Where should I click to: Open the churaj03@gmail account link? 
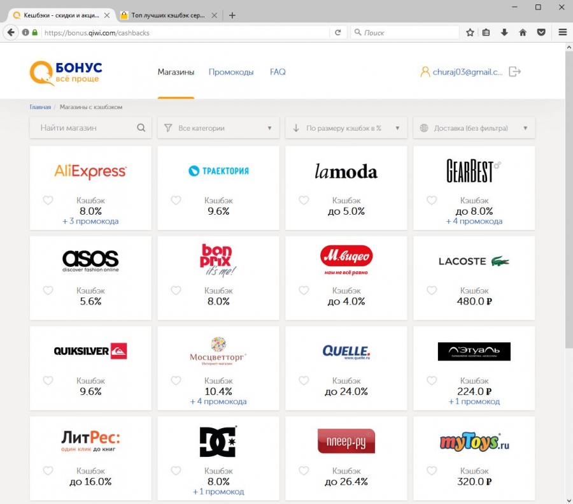pyautogui.click(x=467, y=72)
